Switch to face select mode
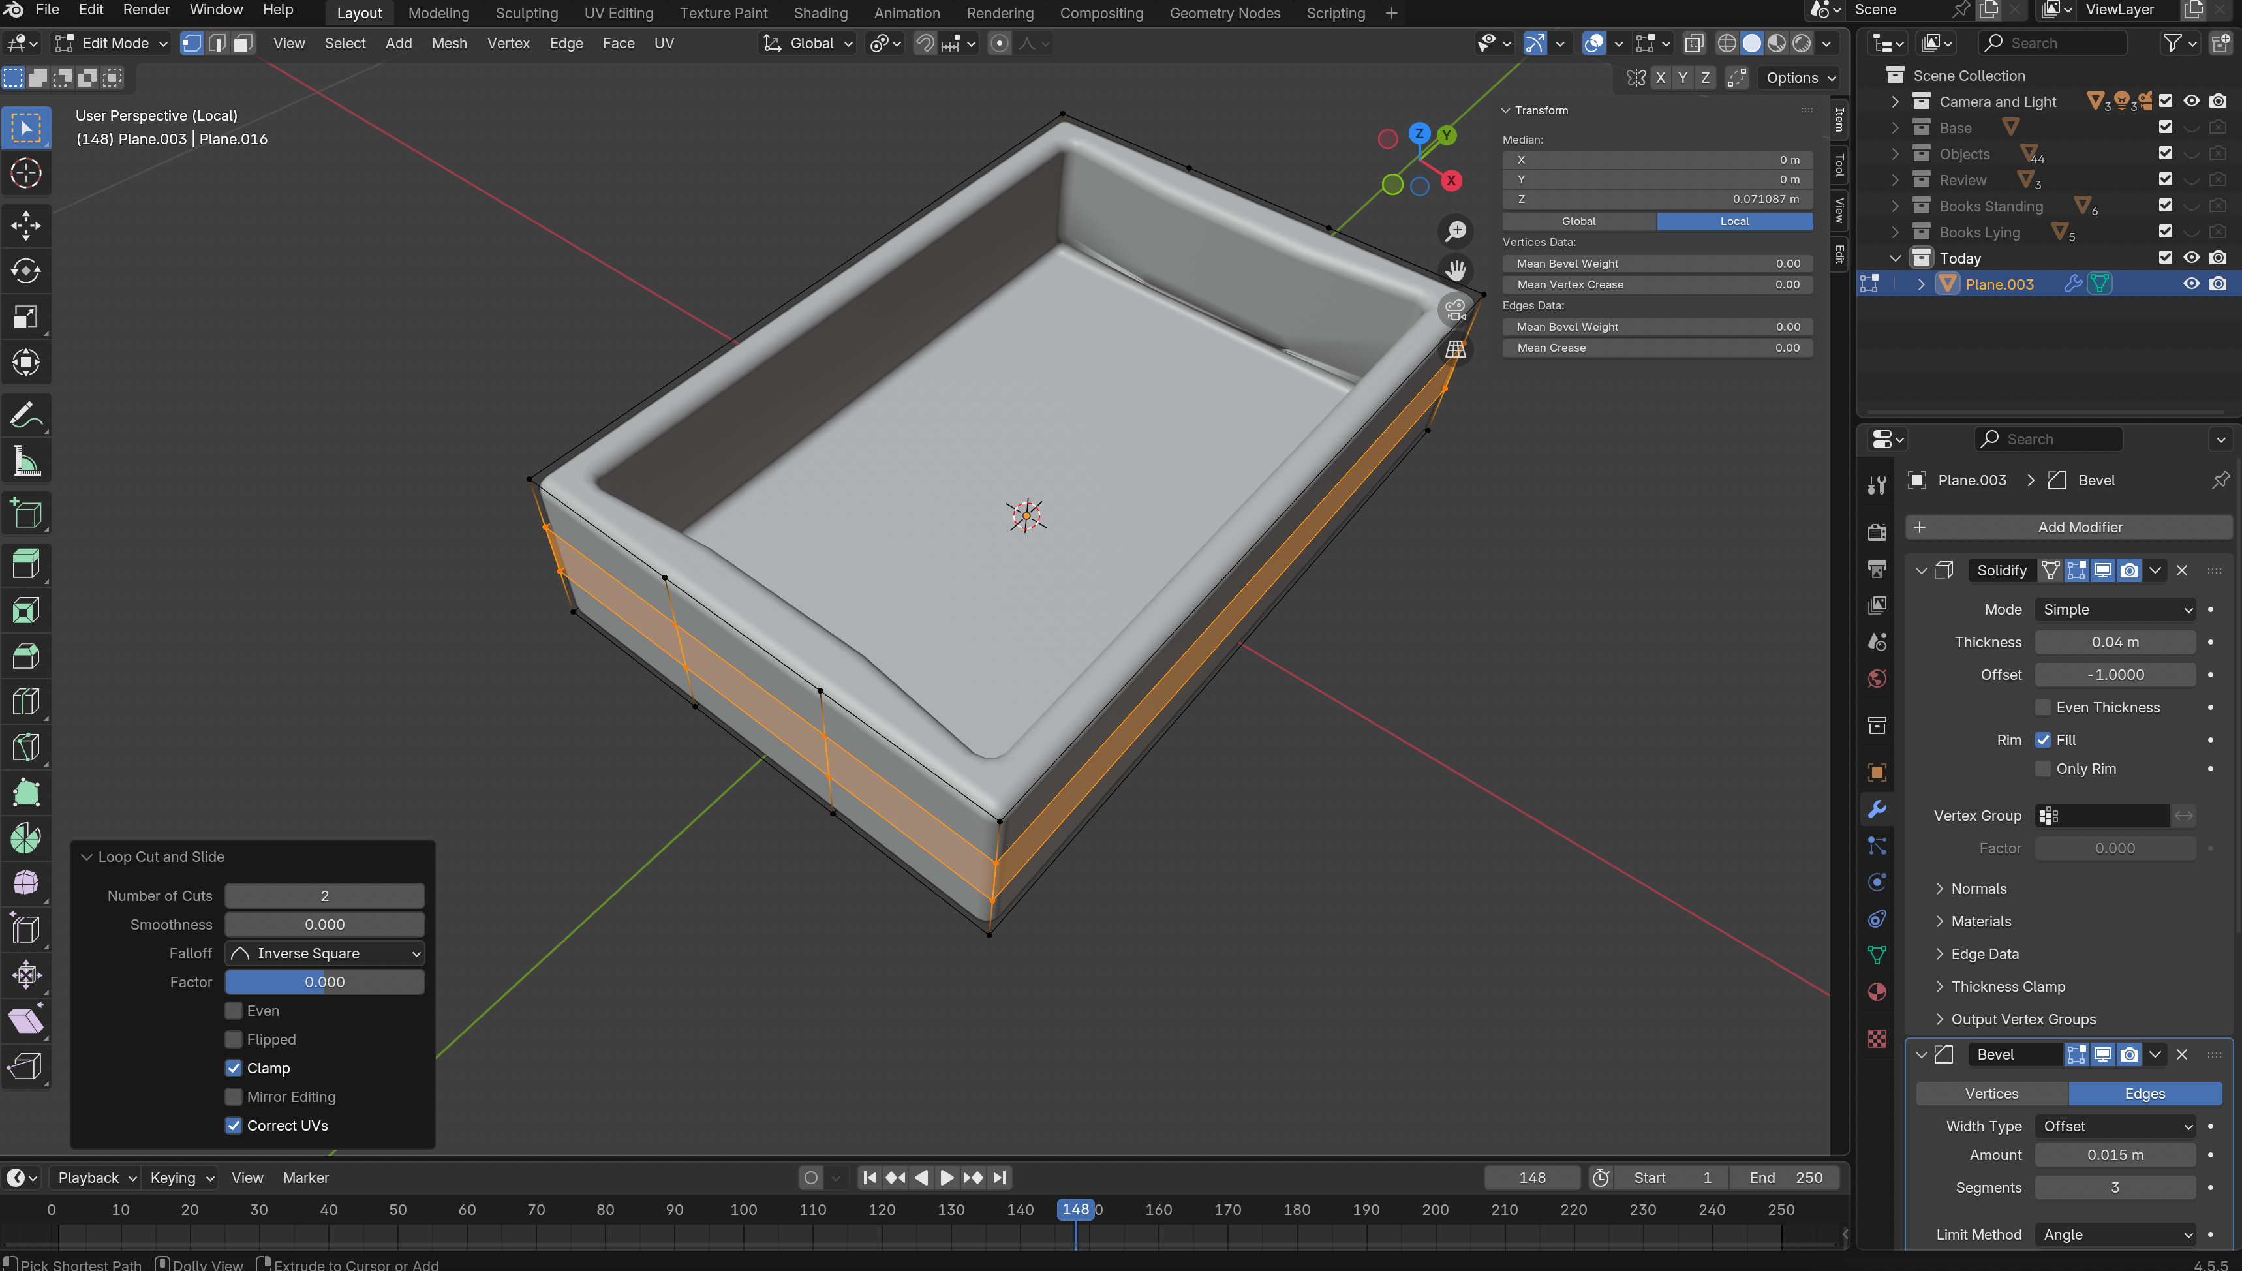Image resolution: width=2242 pixels, height=1271 pixels. click(243, 43)
